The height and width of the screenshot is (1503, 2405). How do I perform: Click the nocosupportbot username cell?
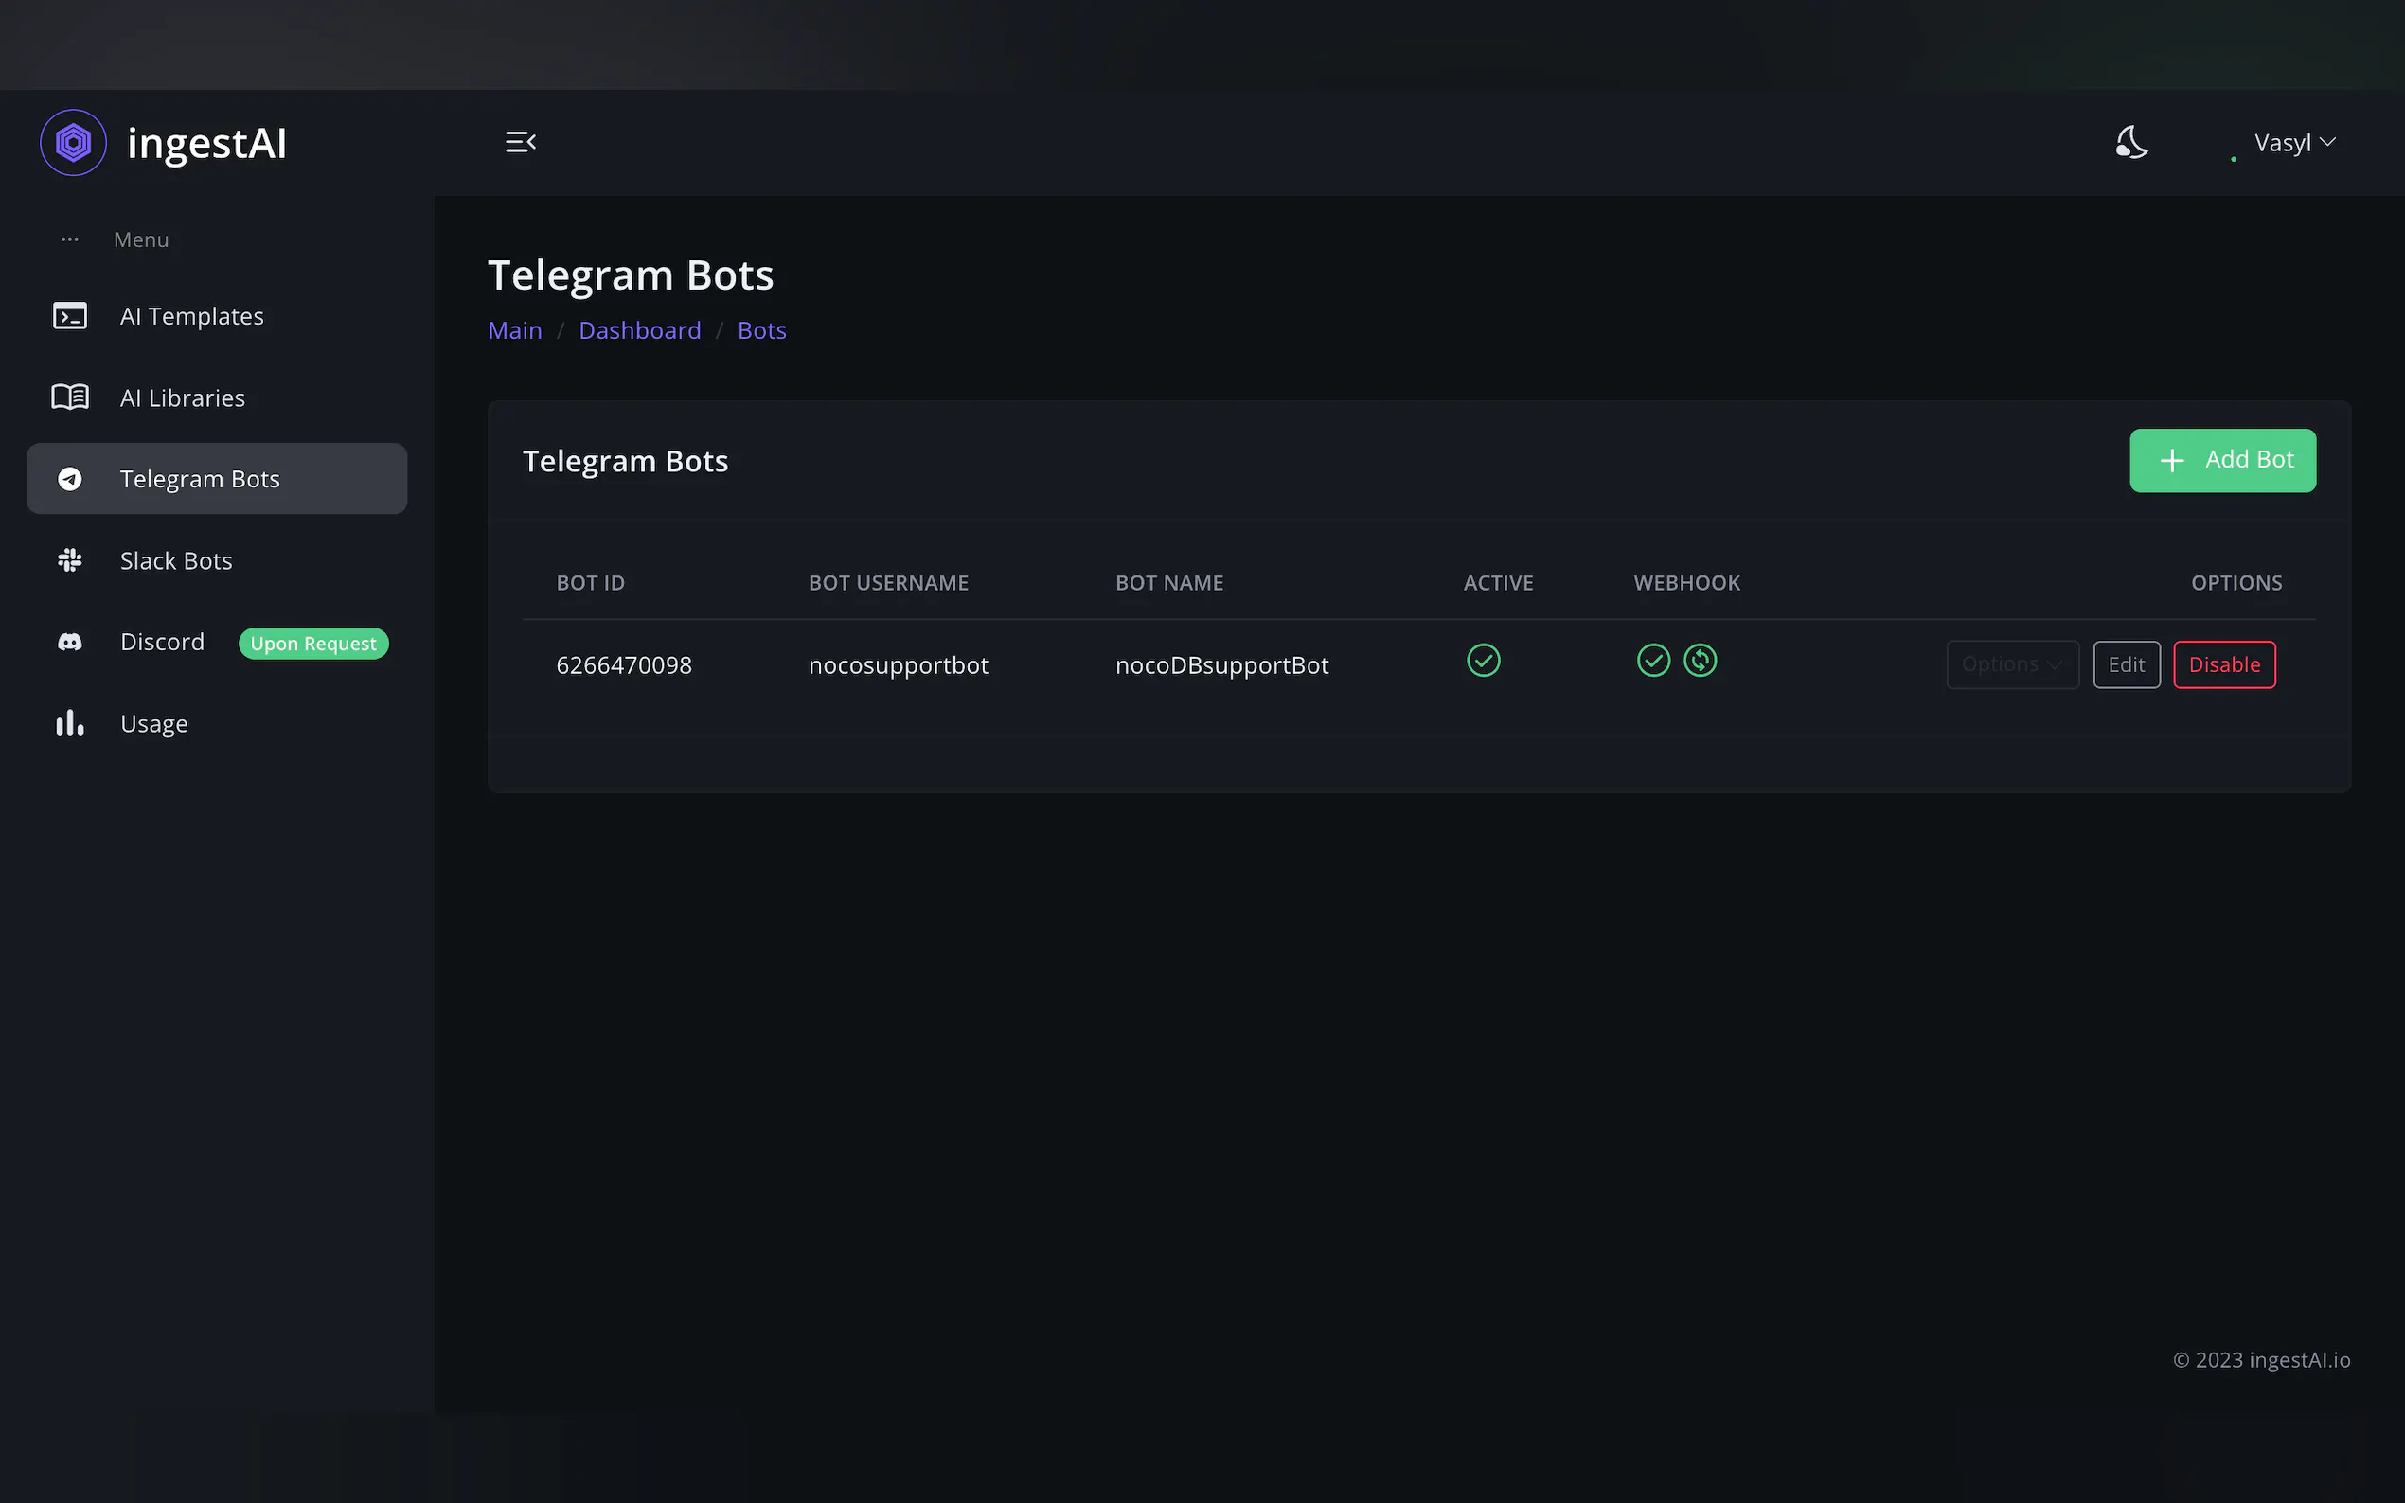899,665
